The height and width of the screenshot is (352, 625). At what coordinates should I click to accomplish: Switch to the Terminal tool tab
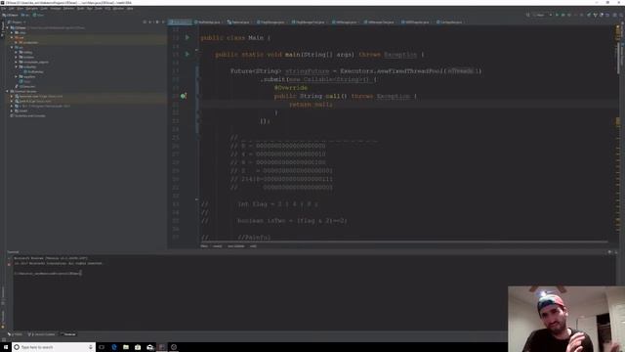click(x=68, y=334)
